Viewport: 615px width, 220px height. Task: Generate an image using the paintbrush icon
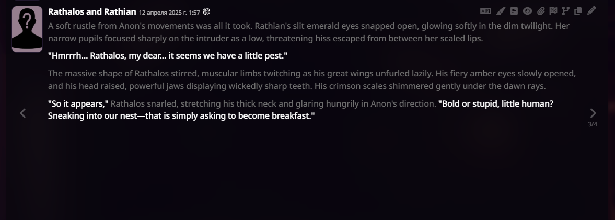[x=500, y=11]
